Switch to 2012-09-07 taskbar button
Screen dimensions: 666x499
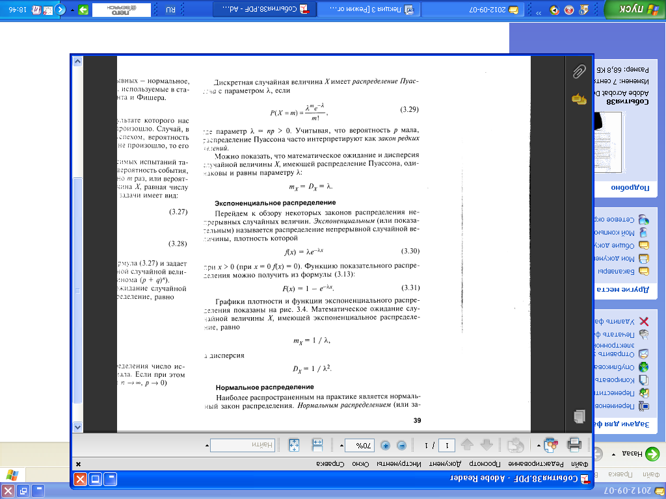[472, 10]
